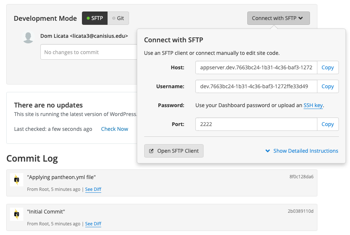The image size is (350, 235).
Task: Copy the SFTP Host value
Action: (x=327, y=67)
